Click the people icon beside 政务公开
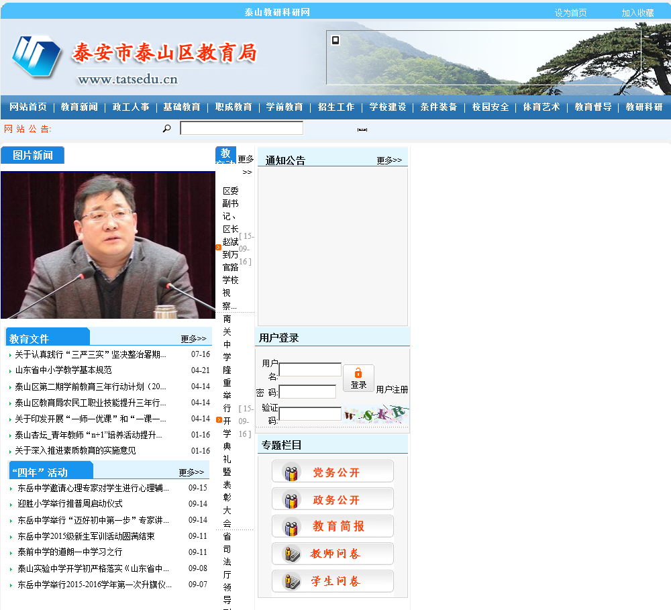 click(x=291, y=500)
